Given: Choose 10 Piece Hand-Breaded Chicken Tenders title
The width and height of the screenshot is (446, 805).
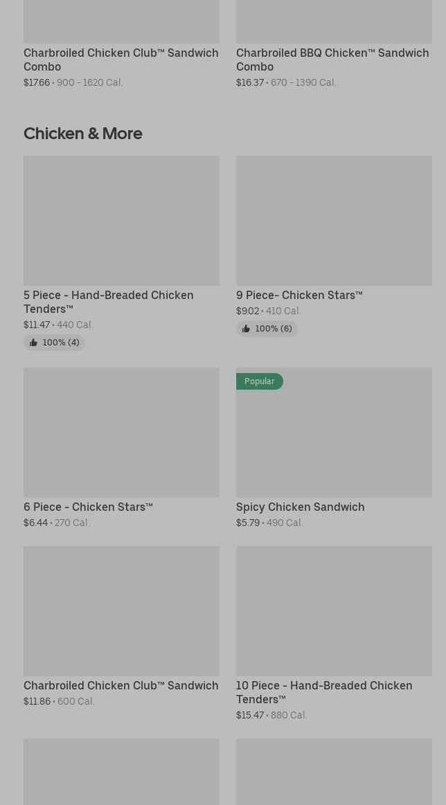Looking at the screenshot, I should (324, 692).
